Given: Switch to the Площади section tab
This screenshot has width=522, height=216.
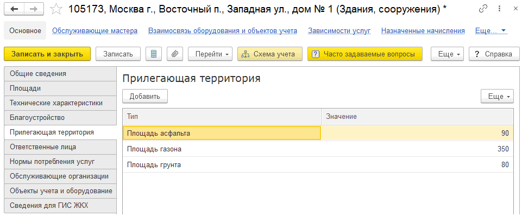Looking at the screenshot, I should pyautogui.click(x=60, y=88).
